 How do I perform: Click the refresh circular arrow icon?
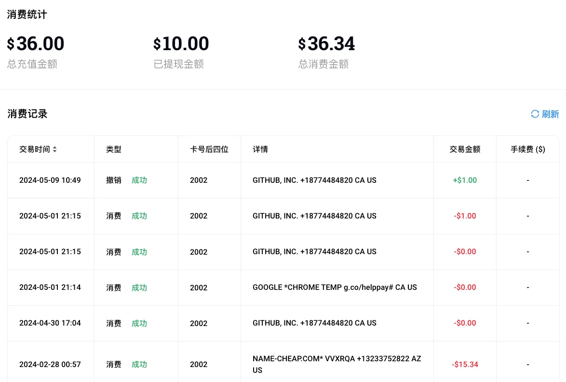[535, 114]
